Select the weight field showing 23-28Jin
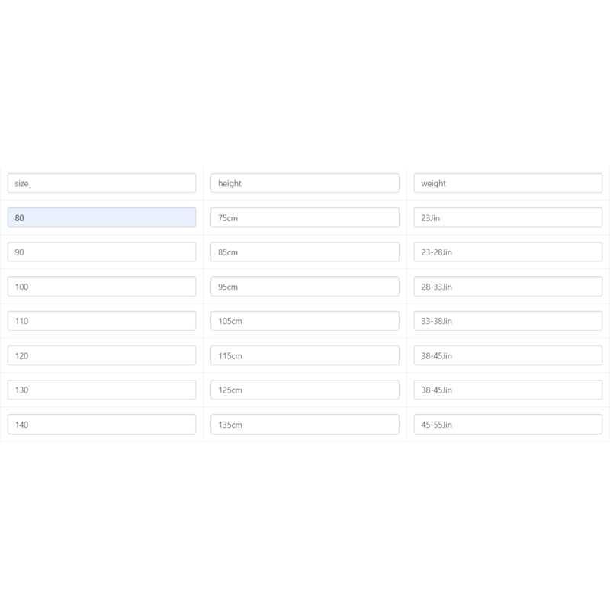This screenshot has height=610, width=610. (508, 252)
